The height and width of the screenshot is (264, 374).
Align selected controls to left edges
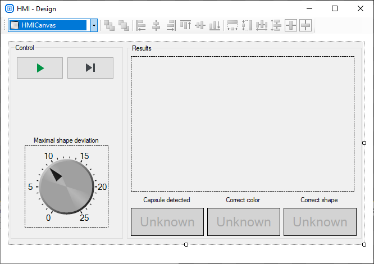point(142,25)
